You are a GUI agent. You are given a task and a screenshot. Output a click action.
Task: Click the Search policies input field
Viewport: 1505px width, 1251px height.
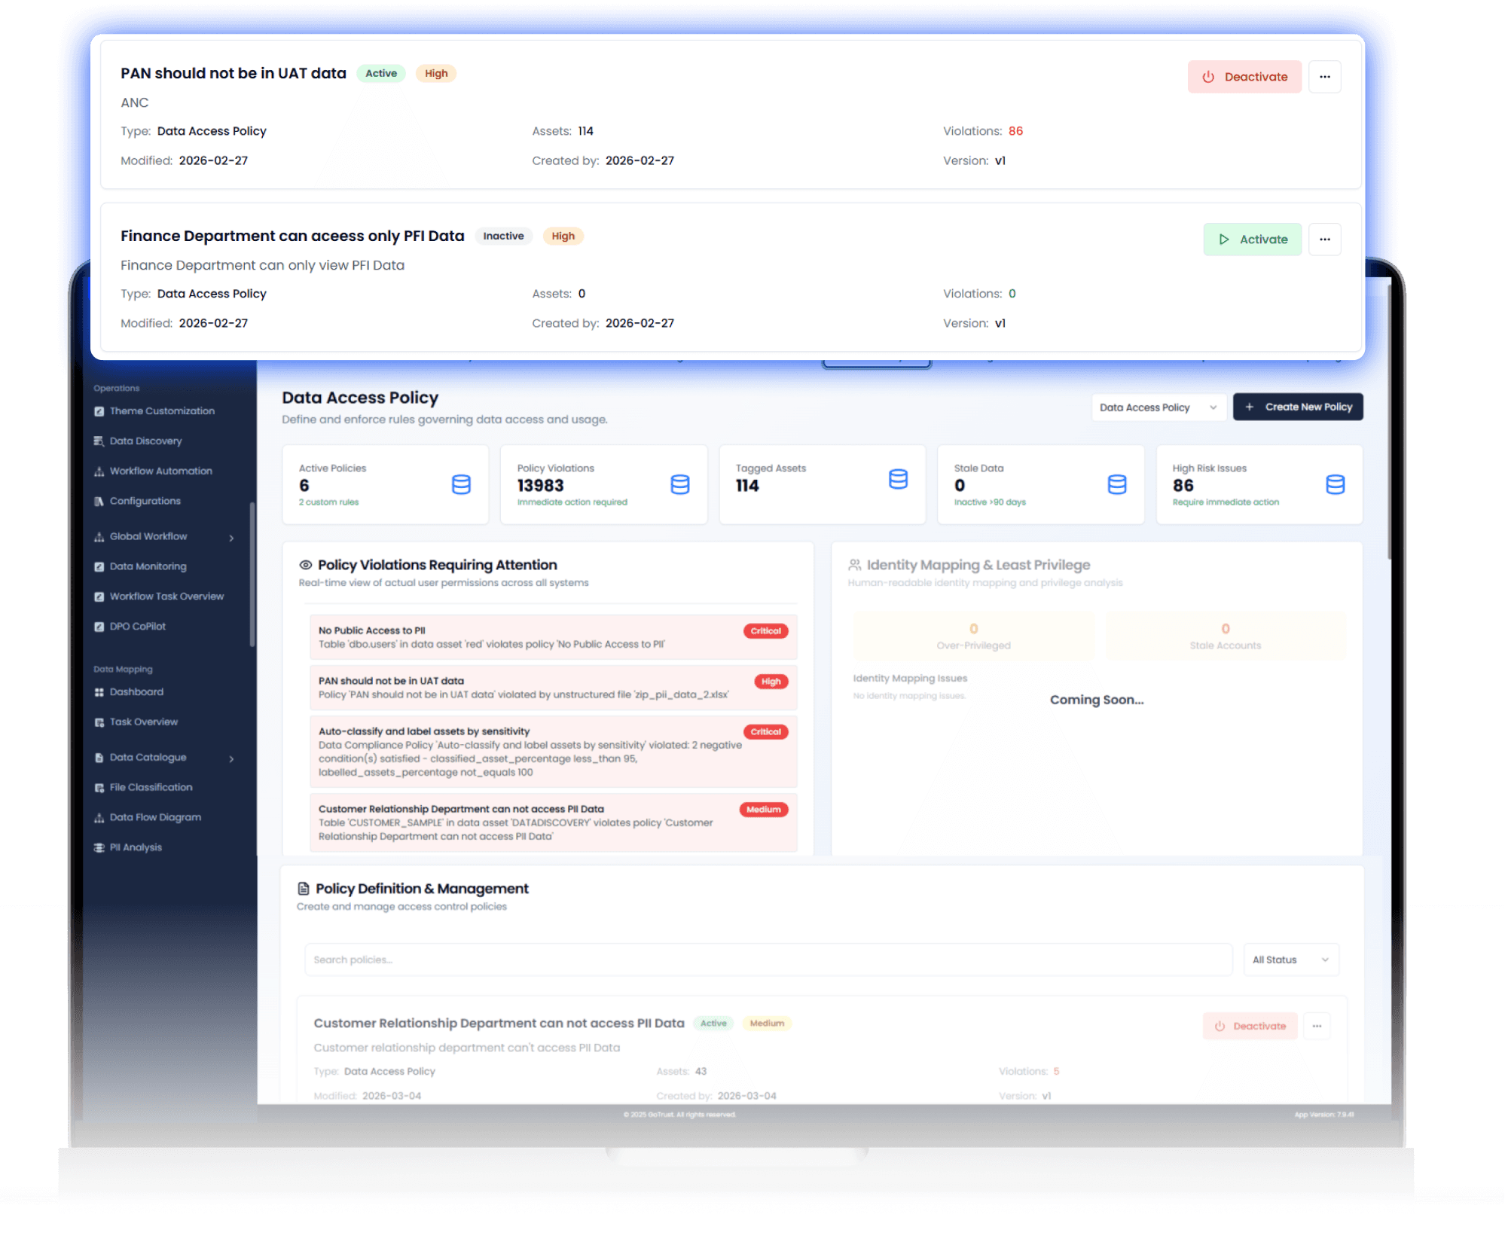[x=767, y=960]
